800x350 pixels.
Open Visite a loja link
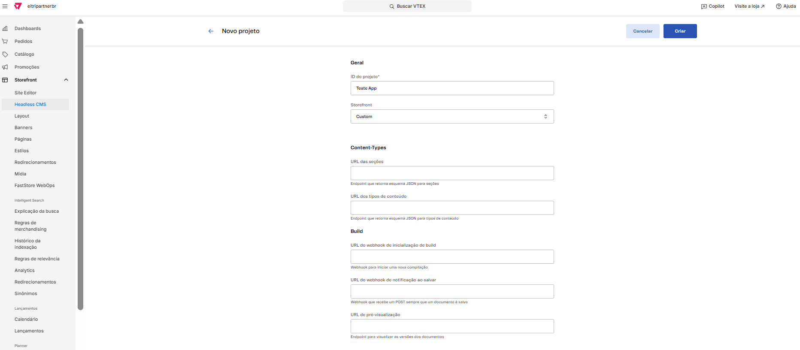tap(749, 6)
